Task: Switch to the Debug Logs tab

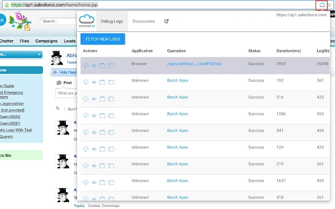Action: (112, 21)
